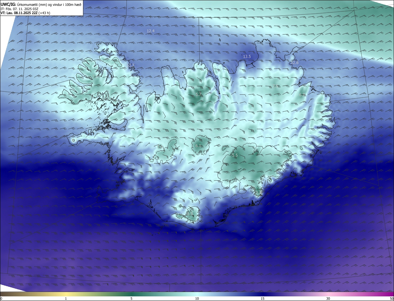Click the valid time 'VT: Lau. 08.11.2025 22Z (+43 h)'
Viewport: 394px width, 301px height.
[x=25, y=13]
